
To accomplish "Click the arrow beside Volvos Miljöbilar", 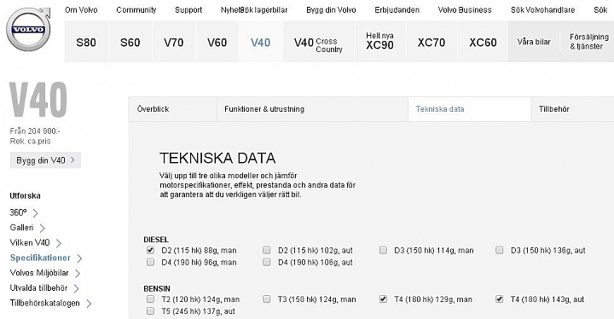I will [x=78, y=273].
